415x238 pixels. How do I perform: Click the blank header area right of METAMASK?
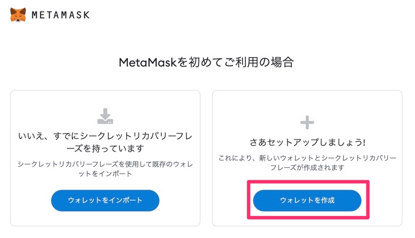(238, 15)
